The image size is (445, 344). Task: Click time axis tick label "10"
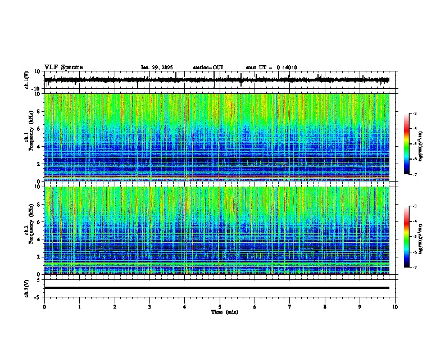tap(395, 307)
